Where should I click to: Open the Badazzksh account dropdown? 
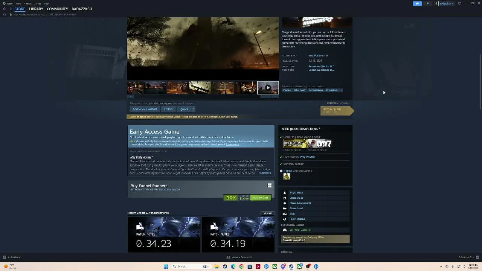pyautogui.click(x=447, y=3)
